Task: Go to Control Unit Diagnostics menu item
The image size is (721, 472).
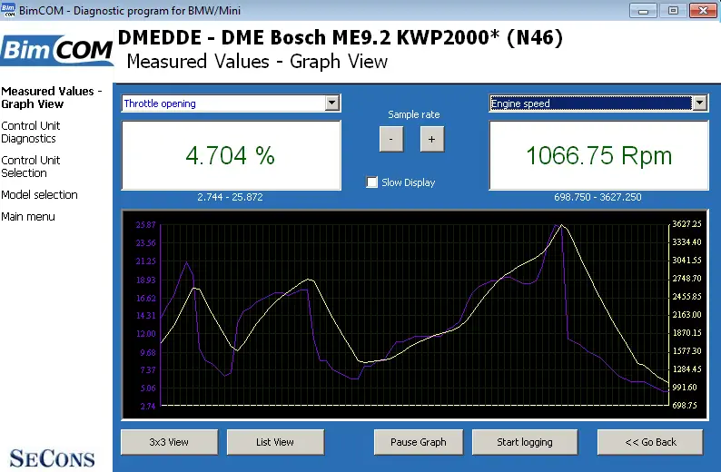Action: point(30,133)
